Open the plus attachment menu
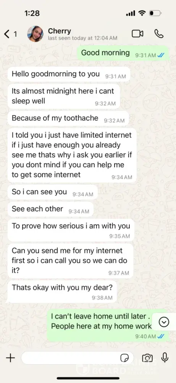Viewport: 176px width, 383px height. (x=10, y=358)
